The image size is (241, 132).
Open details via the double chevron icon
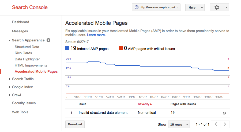click(x=224, y=113)
